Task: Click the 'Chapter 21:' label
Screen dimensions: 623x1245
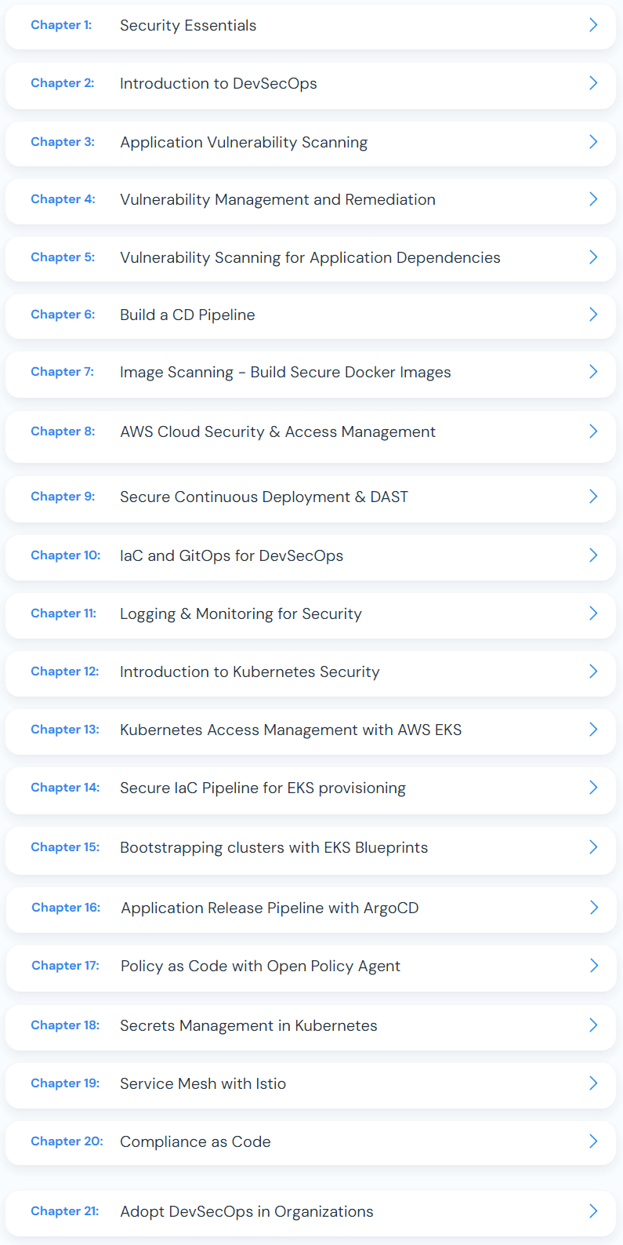Action: pos(65,1211)
